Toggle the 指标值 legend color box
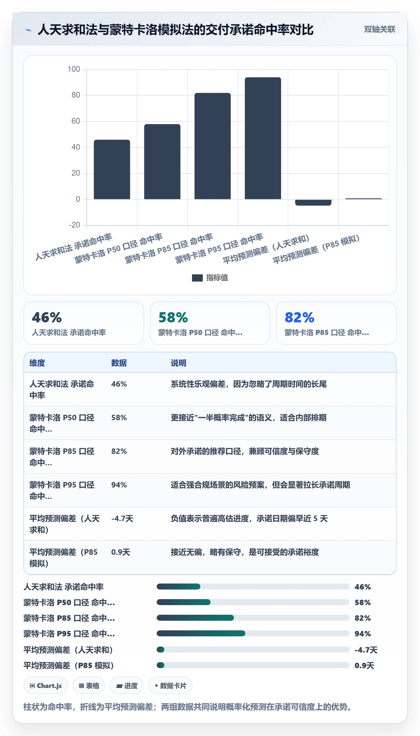The width and height of the screenshot is (420, 736). 197,278
